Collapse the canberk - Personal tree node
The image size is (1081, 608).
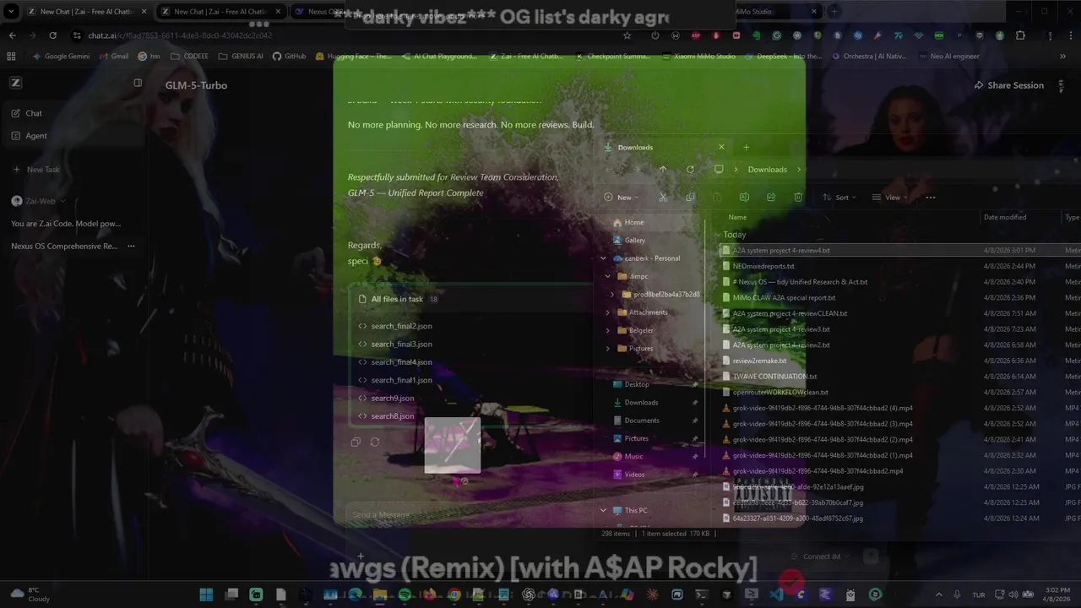[603, 258]
